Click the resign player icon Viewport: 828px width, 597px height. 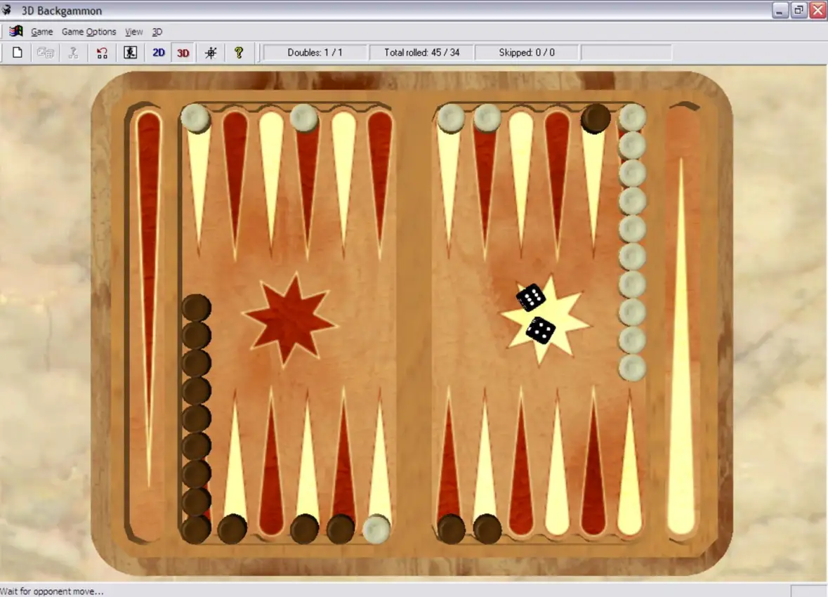tap(129, 53)
